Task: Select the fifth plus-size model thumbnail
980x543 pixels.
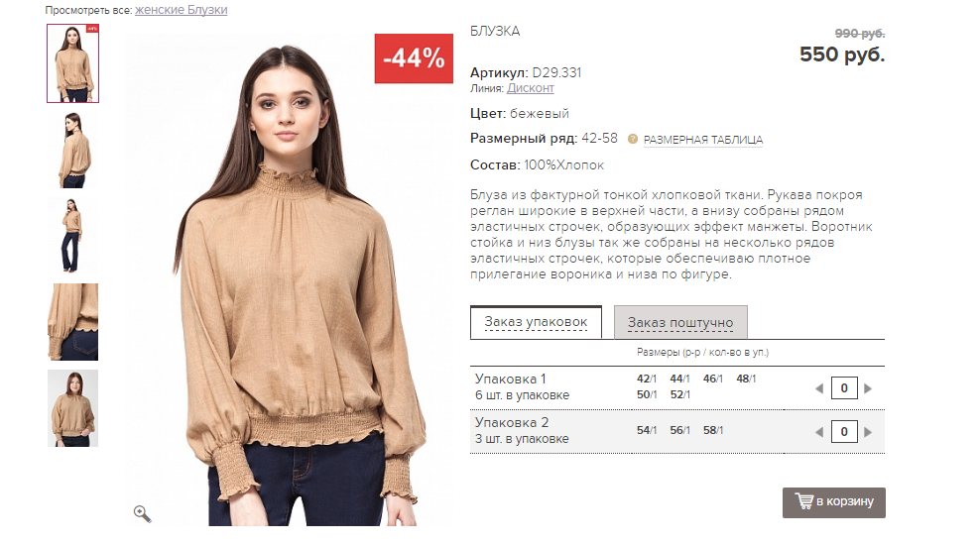Action: (x=73, y=408)
